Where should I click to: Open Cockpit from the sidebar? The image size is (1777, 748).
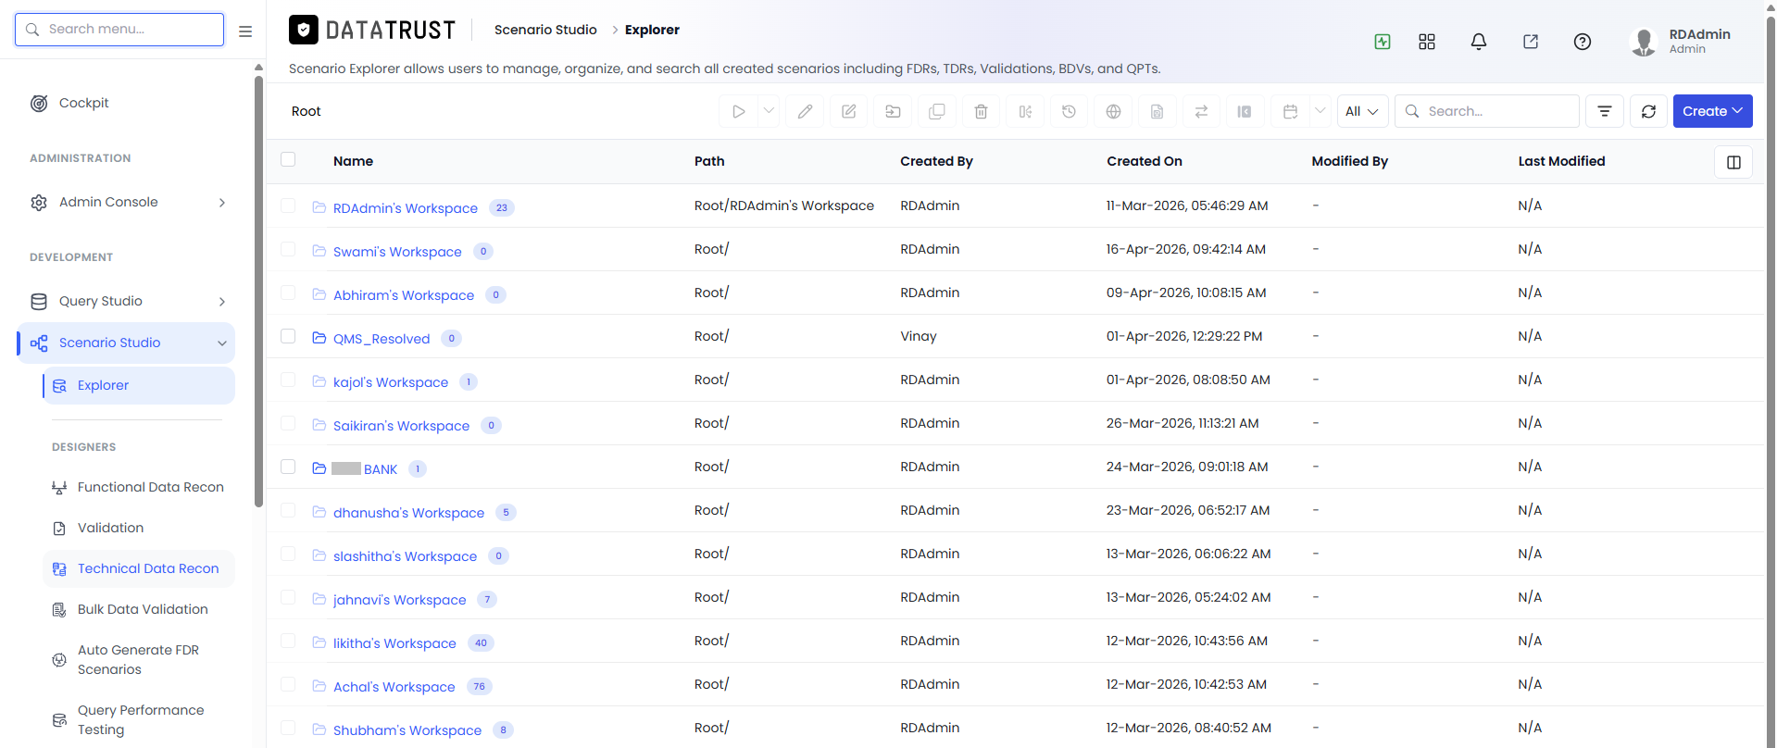(83, 103)
